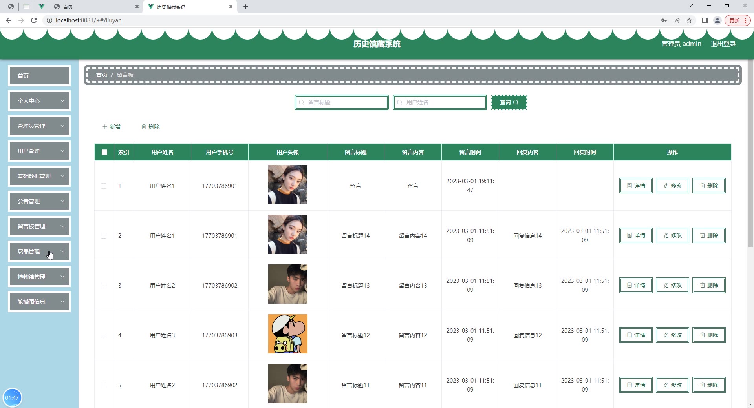This screenshot has width=754, height=408.
Task: Open the browser profile avatar icon
Action: (x=717, y=20)
